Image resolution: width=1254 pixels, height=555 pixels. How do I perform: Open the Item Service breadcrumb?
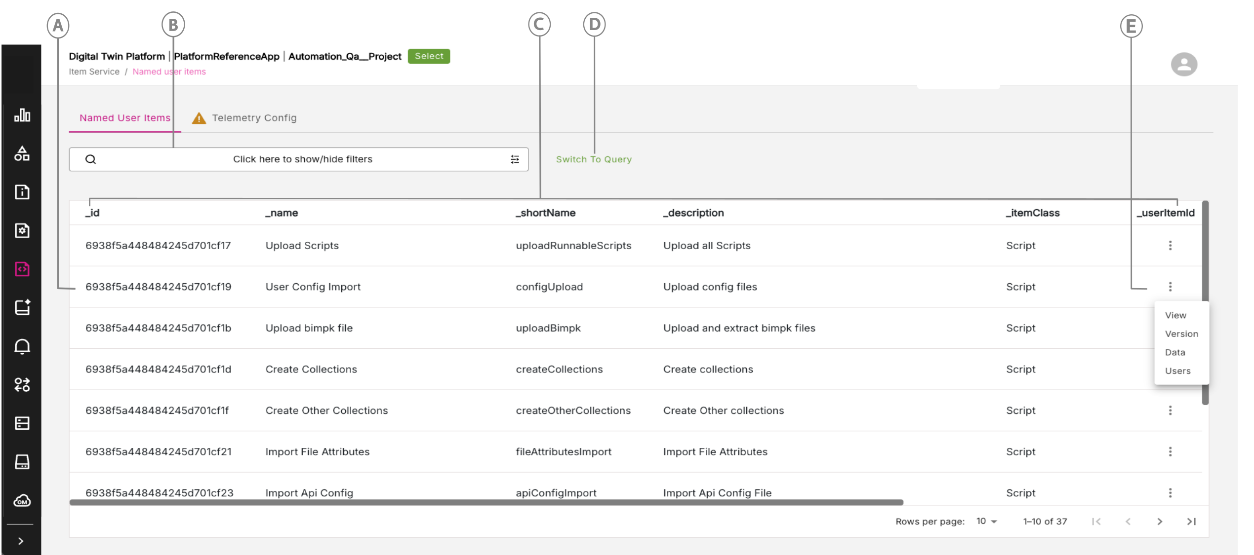coord(94,72)
